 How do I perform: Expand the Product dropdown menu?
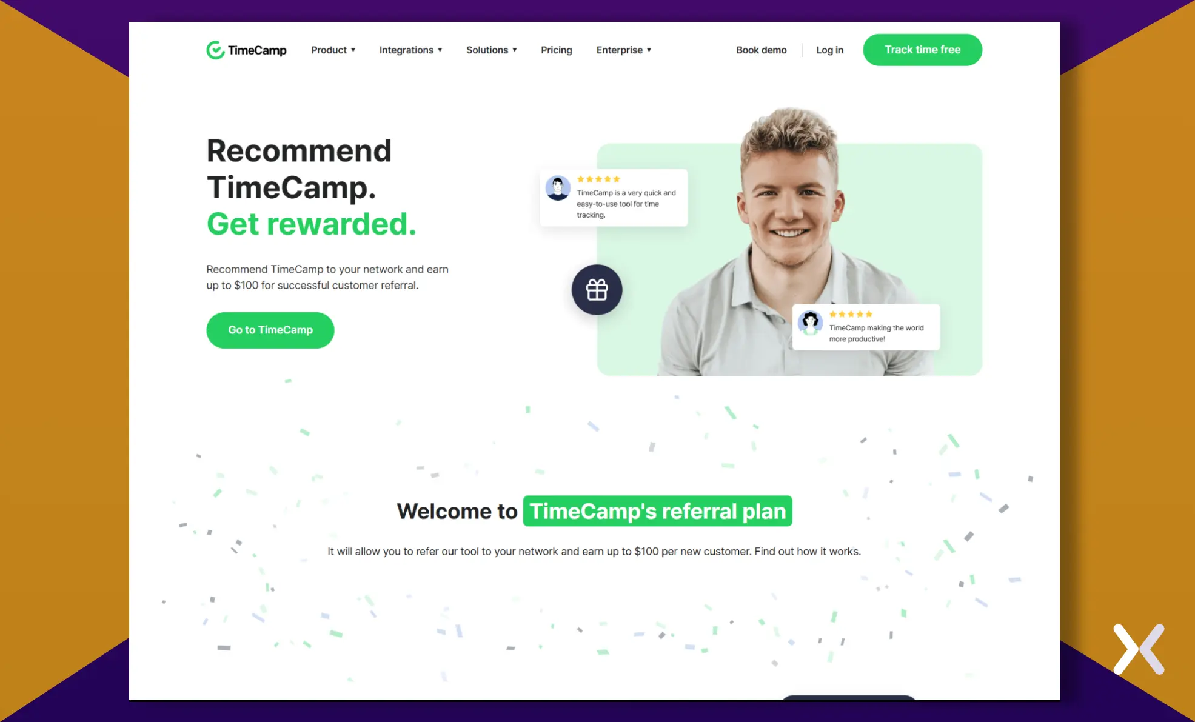pyautogui.click(x=333, y=50)
